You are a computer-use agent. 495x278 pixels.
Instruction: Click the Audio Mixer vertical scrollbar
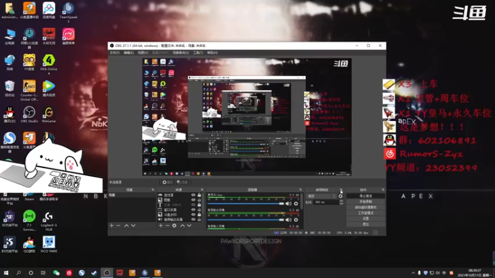(302, 202)
